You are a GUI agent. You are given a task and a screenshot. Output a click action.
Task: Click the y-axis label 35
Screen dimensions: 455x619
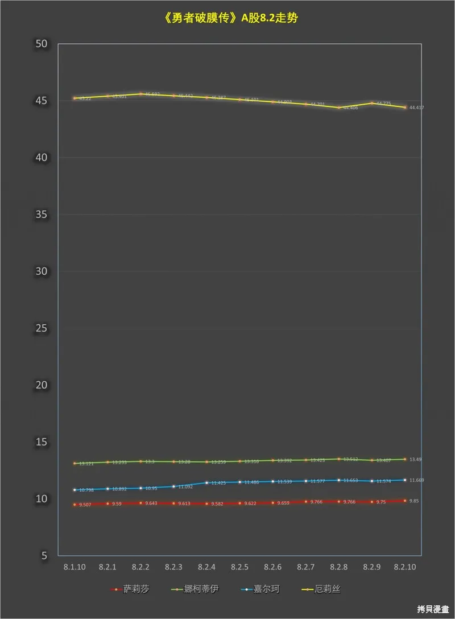click(41, 214)
